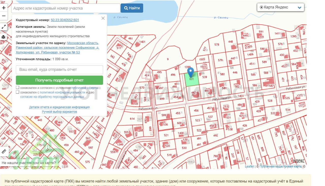The width and height of the screenshot is (325, 186).
Task: Click Получить подробный отчет button
Action: (59, 80)
